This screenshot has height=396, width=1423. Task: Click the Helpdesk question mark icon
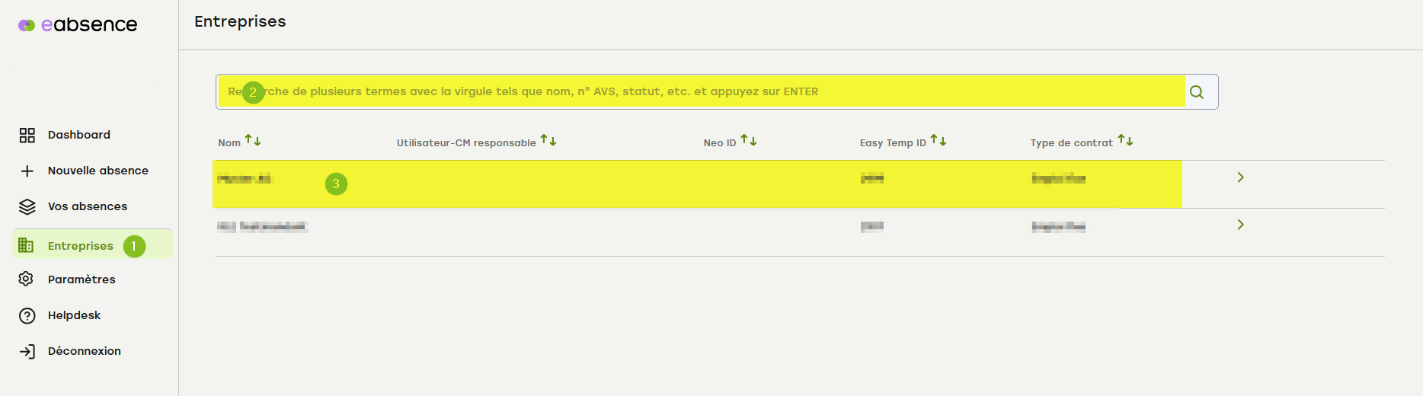(27, 315)
